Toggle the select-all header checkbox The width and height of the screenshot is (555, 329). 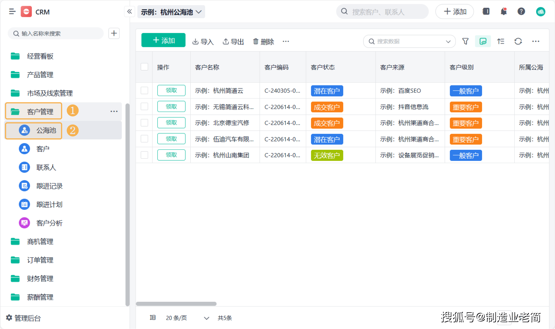tap(144, 67)
